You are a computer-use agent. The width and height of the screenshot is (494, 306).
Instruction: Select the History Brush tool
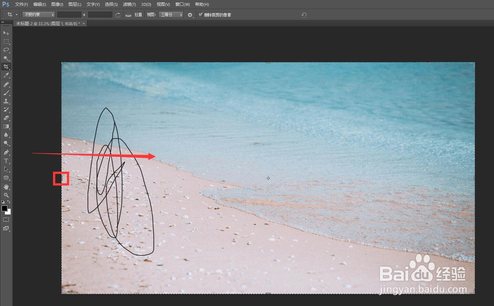coord(6,110)
